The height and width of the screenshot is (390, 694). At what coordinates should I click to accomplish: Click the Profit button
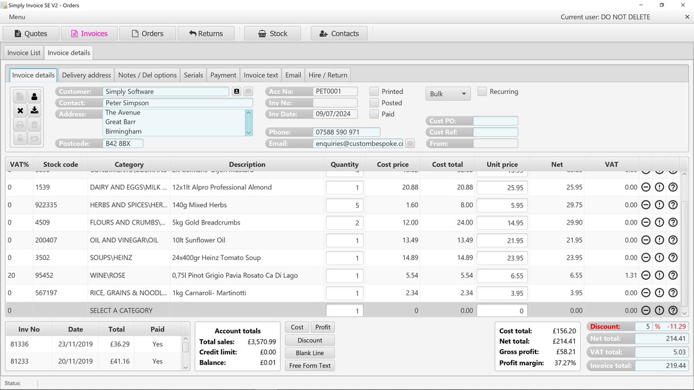323,328
